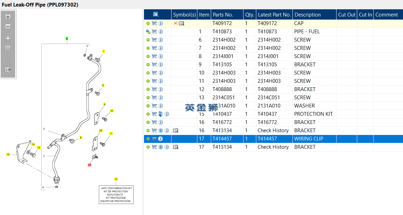403x215 pixels.
Task: Click the S supersession icon on item 16 T413134
Action: click(x=161, y=131)
